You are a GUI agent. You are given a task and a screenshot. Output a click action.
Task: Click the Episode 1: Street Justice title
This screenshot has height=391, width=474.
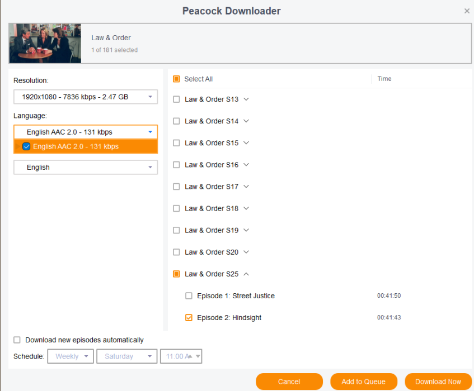(236, 296)
